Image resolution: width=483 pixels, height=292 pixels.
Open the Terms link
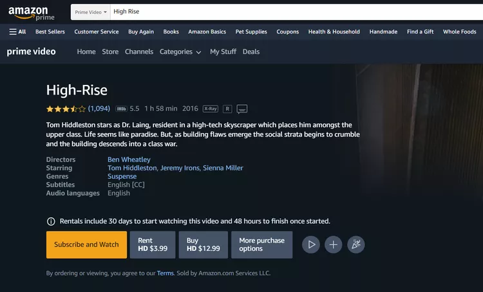(x=166, y=273)
